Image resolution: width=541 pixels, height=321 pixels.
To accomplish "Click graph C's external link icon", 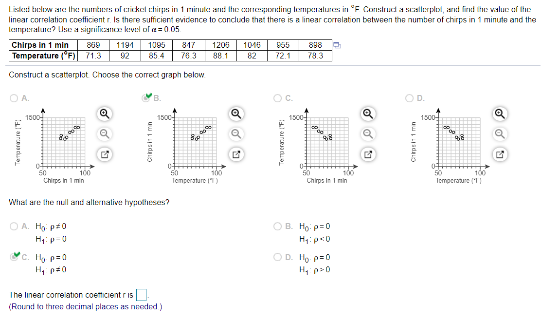I will click(368, 154).
